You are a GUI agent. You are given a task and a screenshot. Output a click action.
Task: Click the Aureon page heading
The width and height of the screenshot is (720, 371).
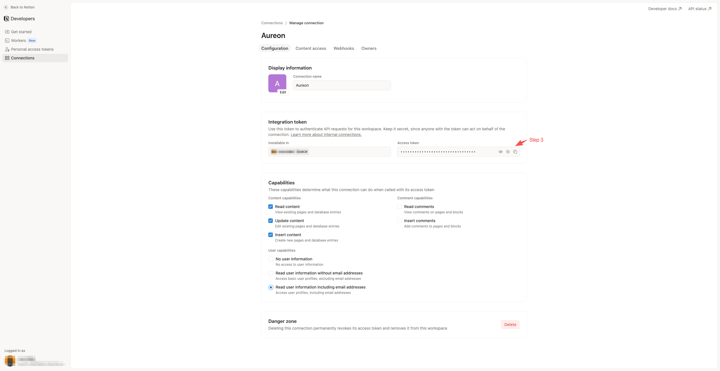(273, 35)
